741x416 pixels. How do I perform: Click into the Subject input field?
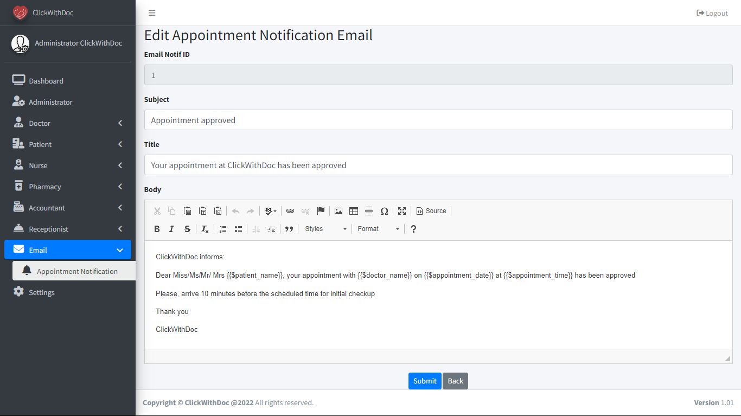[438, 120]
